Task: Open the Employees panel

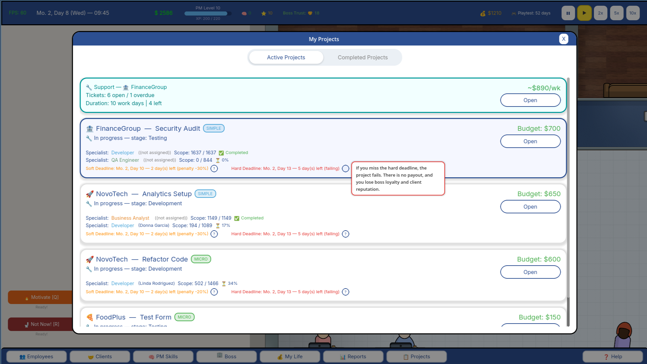Action: (36, 357)
